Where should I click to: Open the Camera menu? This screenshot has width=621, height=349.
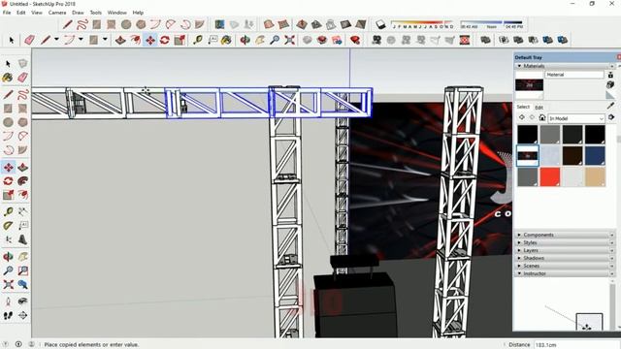click(57, 13)
